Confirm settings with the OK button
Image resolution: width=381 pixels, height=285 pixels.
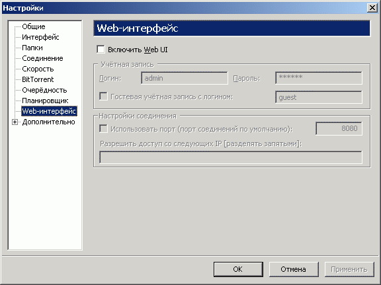(238, 269)
